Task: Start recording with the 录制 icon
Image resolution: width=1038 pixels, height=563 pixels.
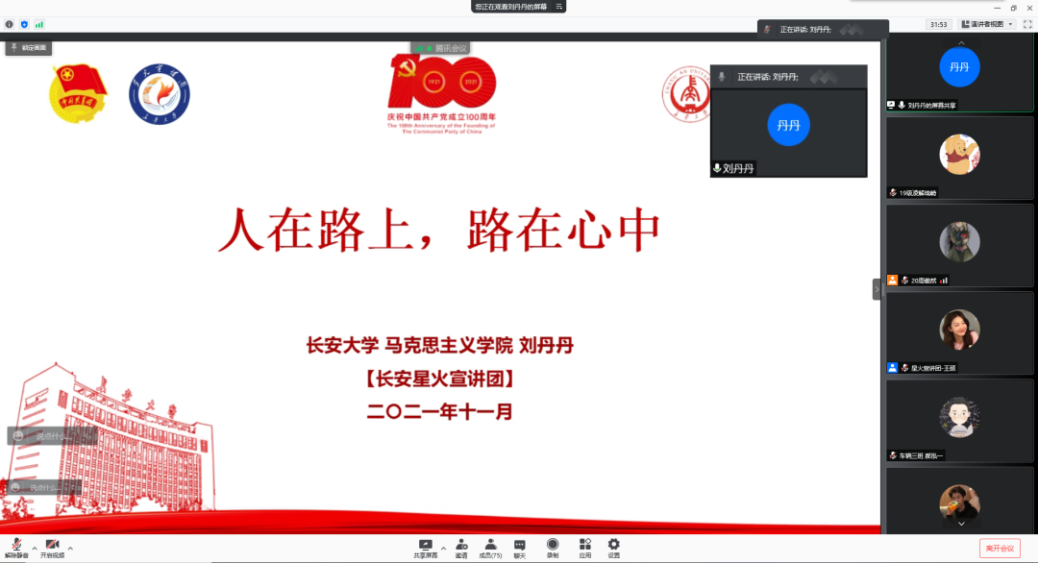Action: 553,545
